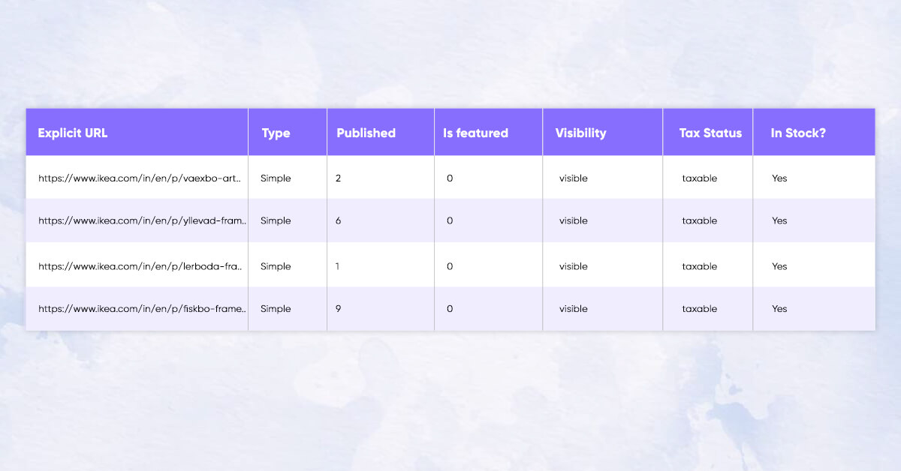Click the Visibility column header
Viewport: 901px width, 471px height.
point(580,133)
